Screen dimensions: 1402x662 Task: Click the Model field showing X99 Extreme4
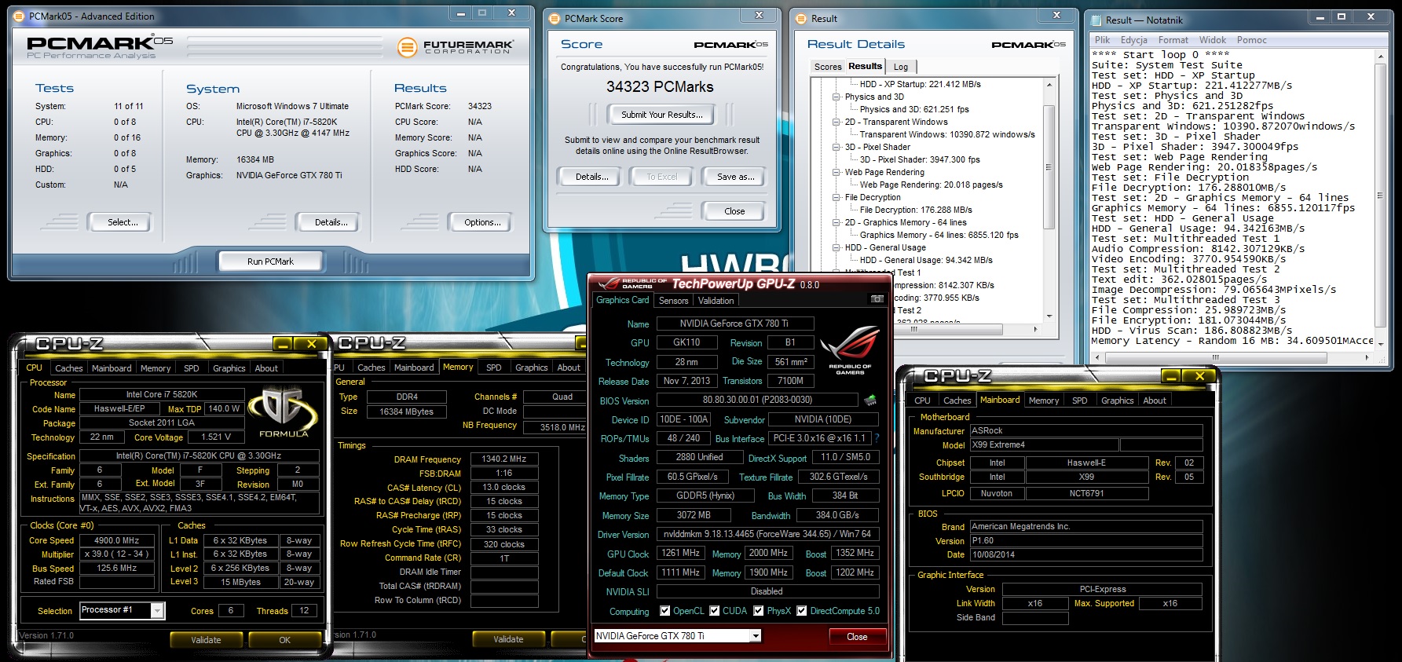pyautogui.click(x=1043, y=444)
